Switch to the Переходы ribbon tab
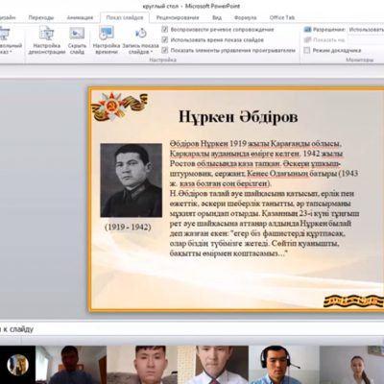The width and height of the screenshot is (384, 384). click(x=41, y=17)
